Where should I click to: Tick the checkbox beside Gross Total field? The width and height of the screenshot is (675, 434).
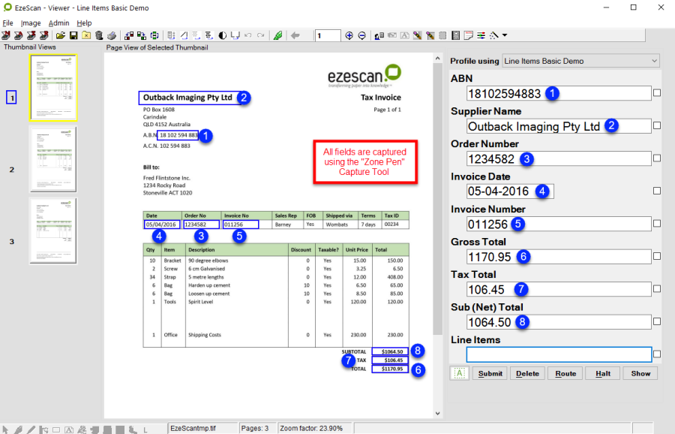(657, 256)
